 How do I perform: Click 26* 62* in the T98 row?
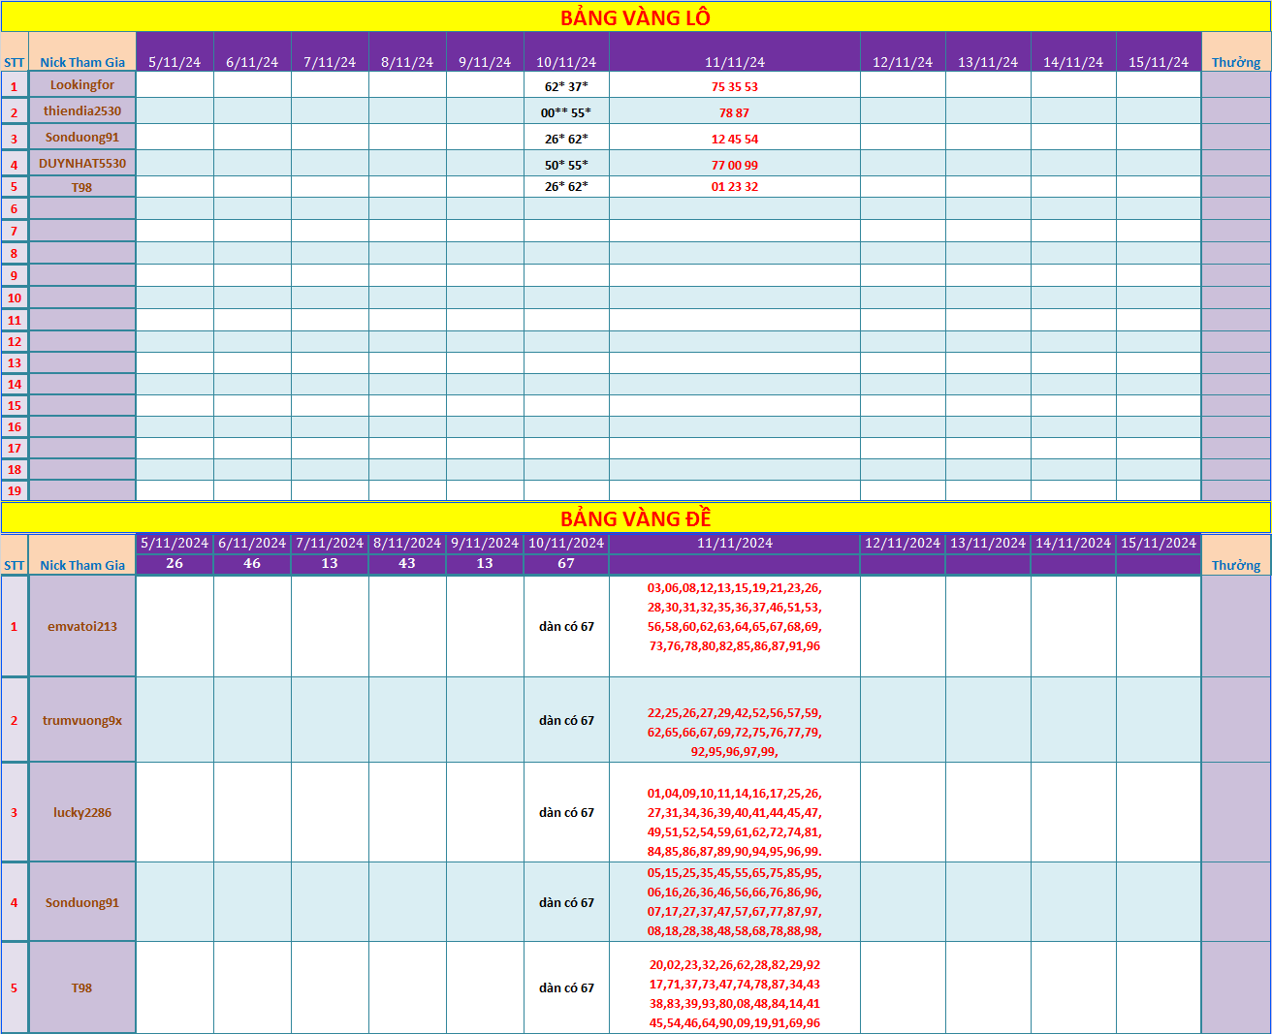pos(566,186)
